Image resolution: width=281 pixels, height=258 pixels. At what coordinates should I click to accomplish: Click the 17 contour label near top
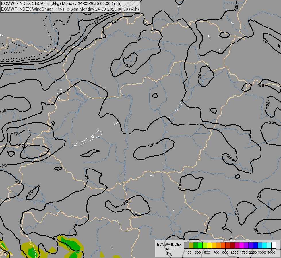tap(96, 22)
